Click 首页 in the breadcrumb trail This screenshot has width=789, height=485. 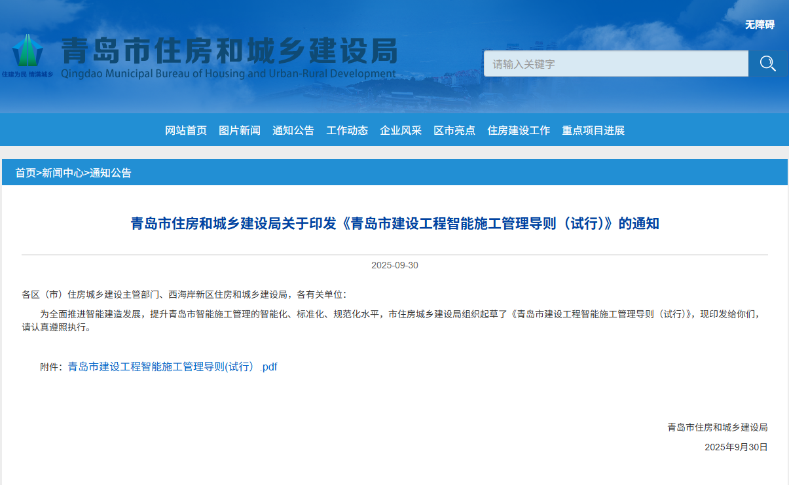point(26,173)
